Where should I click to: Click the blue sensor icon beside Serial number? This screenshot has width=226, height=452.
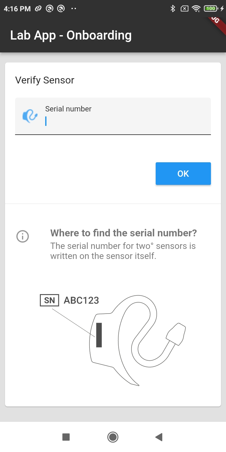point(30,116)
